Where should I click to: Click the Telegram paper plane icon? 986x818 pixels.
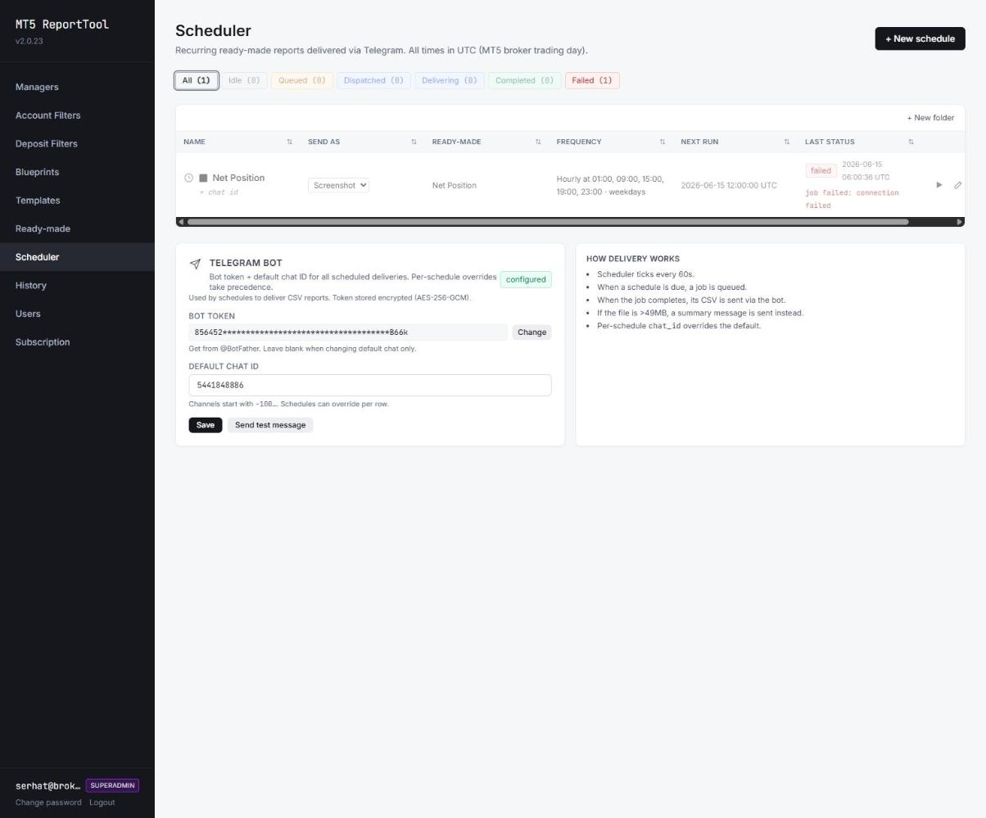[195, 264]
